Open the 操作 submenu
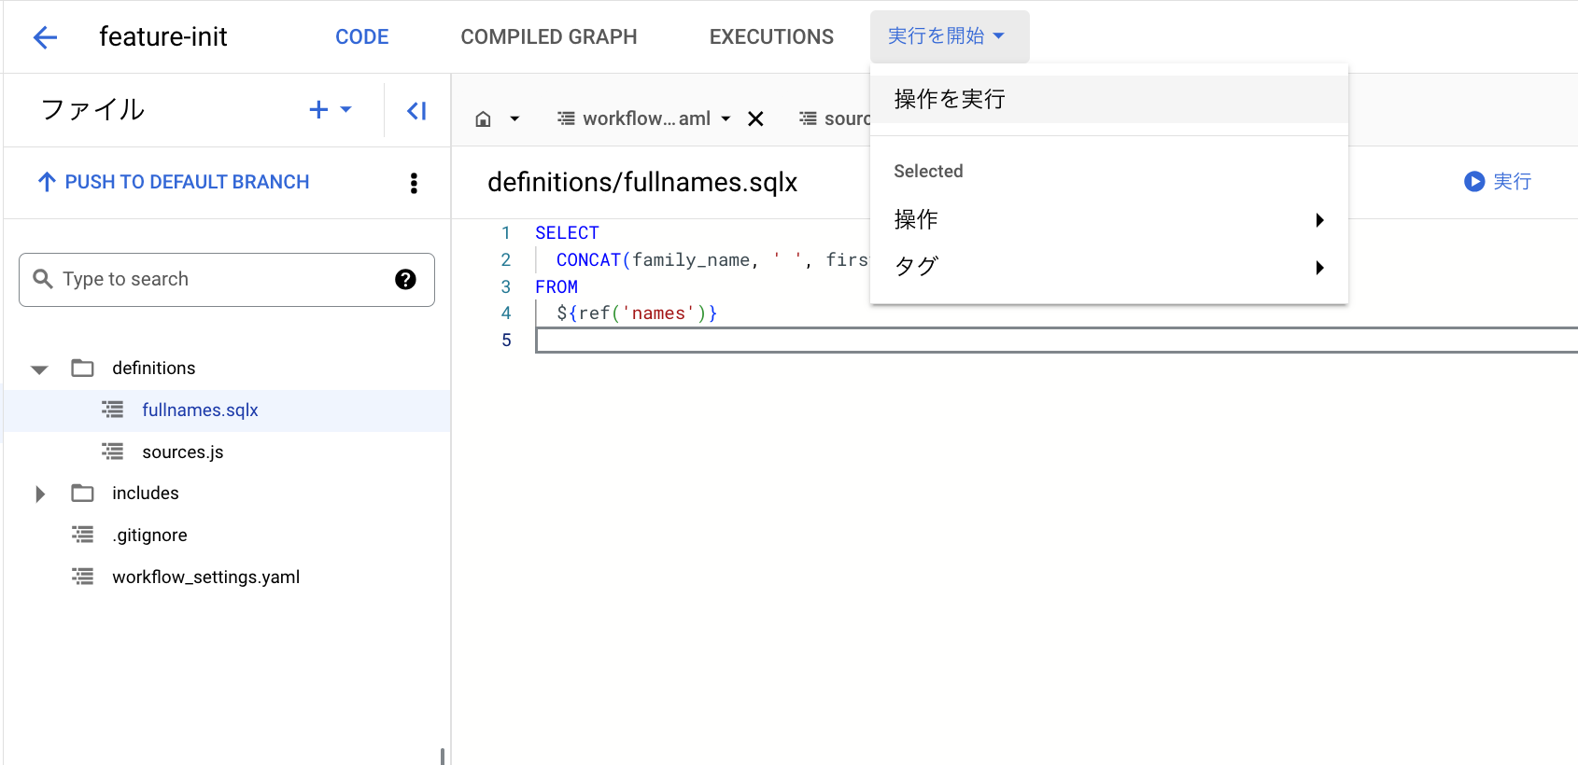This screenshot has height=765, width=1578. pos(1109,219)
